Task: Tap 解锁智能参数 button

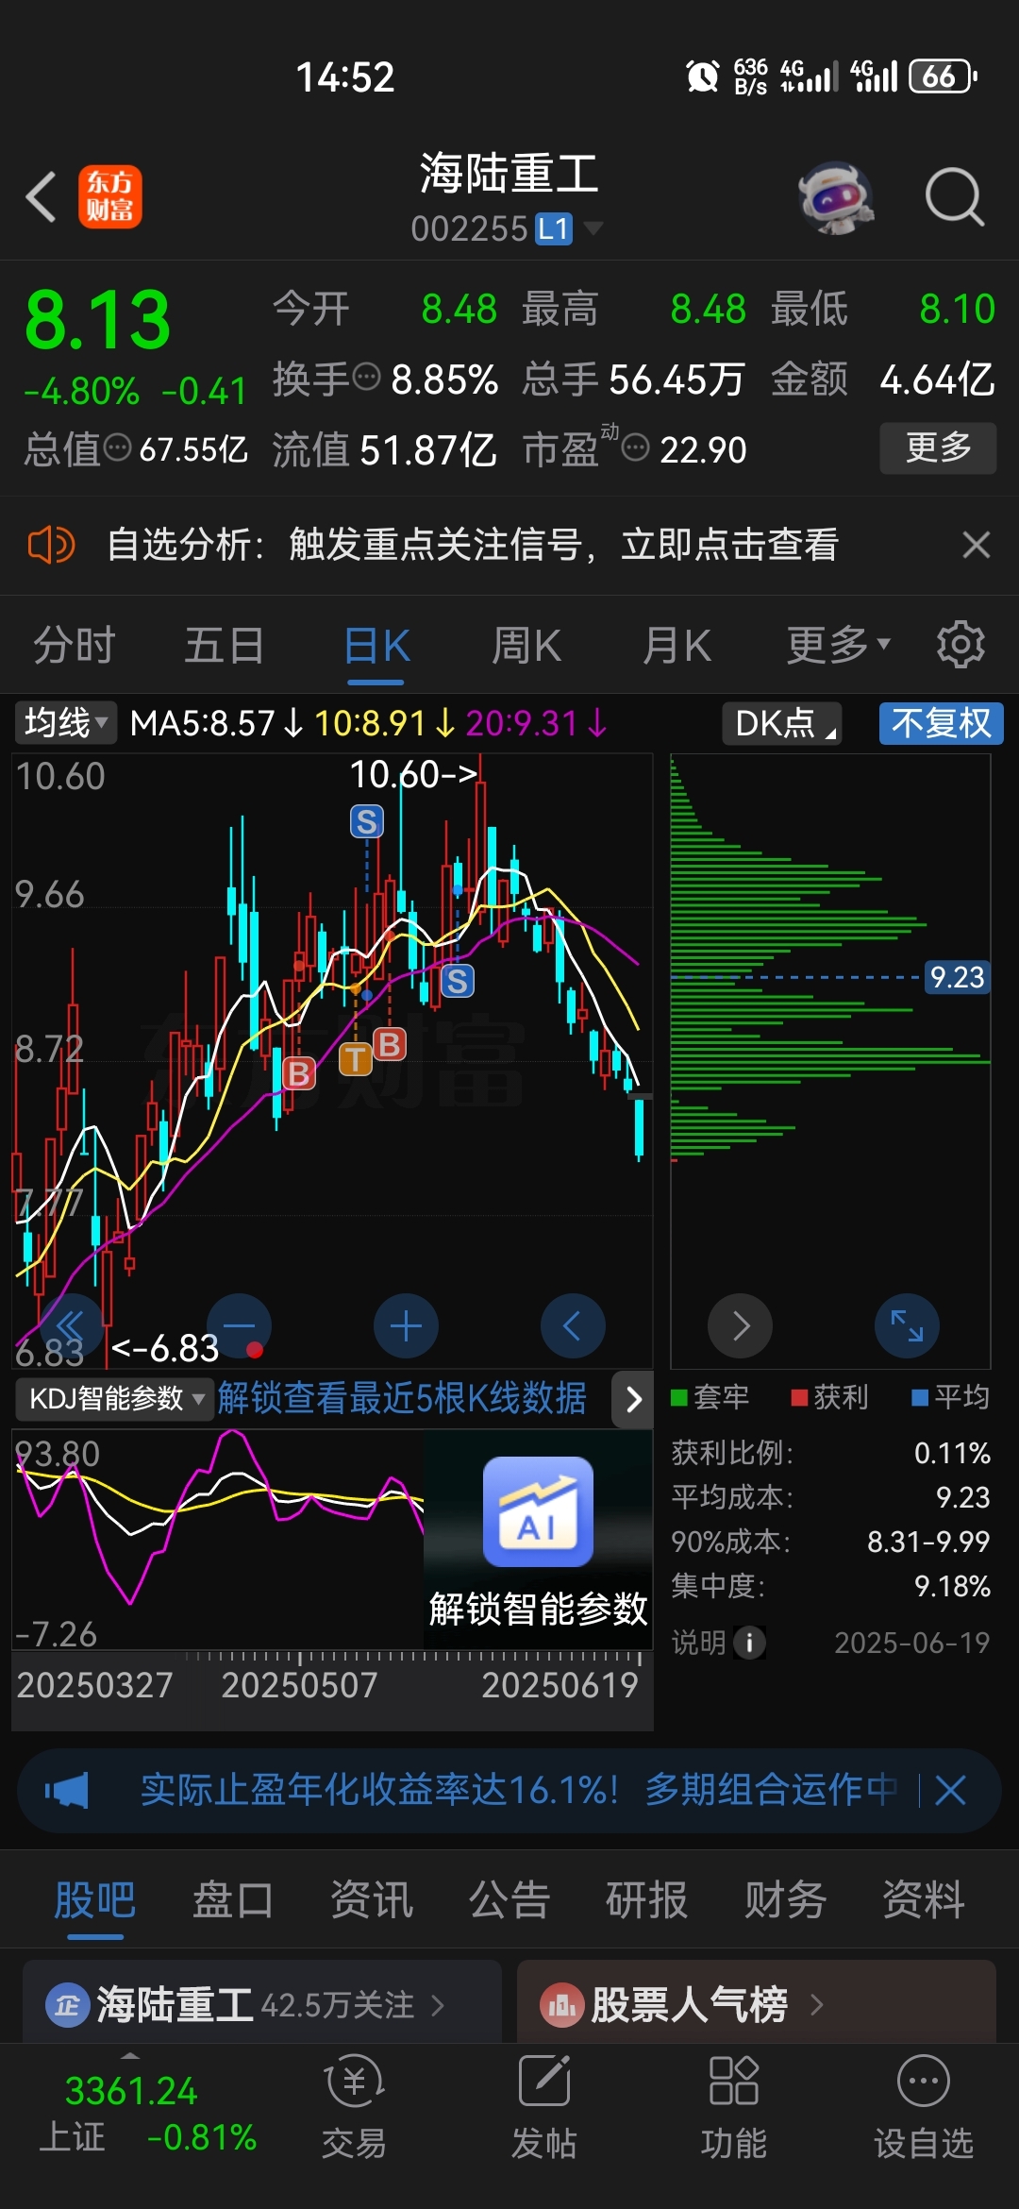Action: pyautogui.click(x=538, y=1608)
